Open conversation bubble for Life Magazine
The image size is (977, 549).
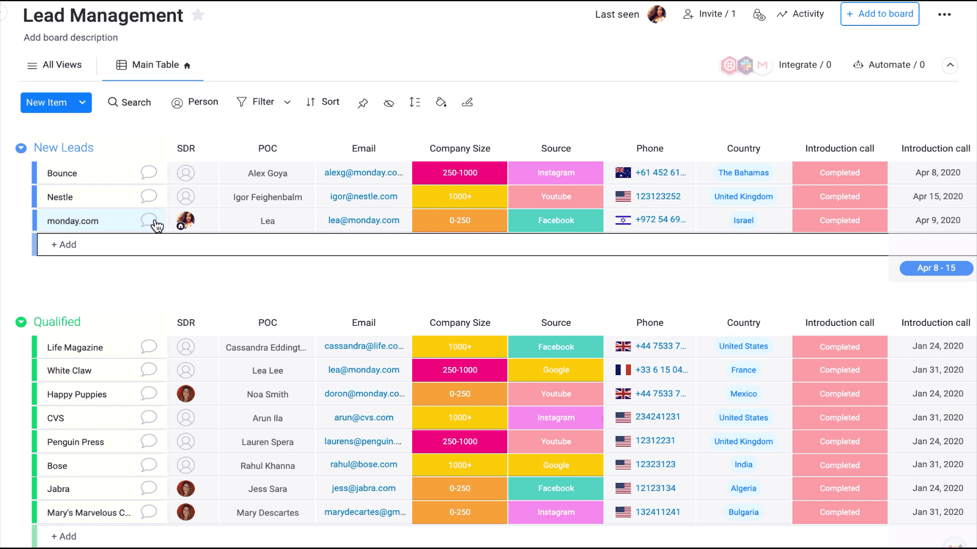coord(149,347)
